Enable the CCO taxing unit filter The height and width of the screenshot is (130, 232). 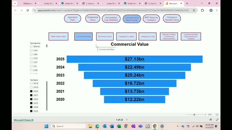coord(31,58)
